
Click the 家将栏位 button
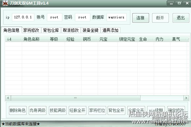[97, 110]
